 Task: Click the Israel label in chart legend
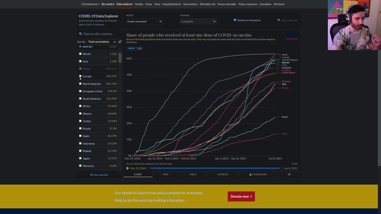pyautogui.click(x=285, y=55)
